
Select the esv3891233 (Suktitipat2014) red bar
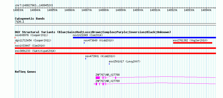tap(116, 53)
